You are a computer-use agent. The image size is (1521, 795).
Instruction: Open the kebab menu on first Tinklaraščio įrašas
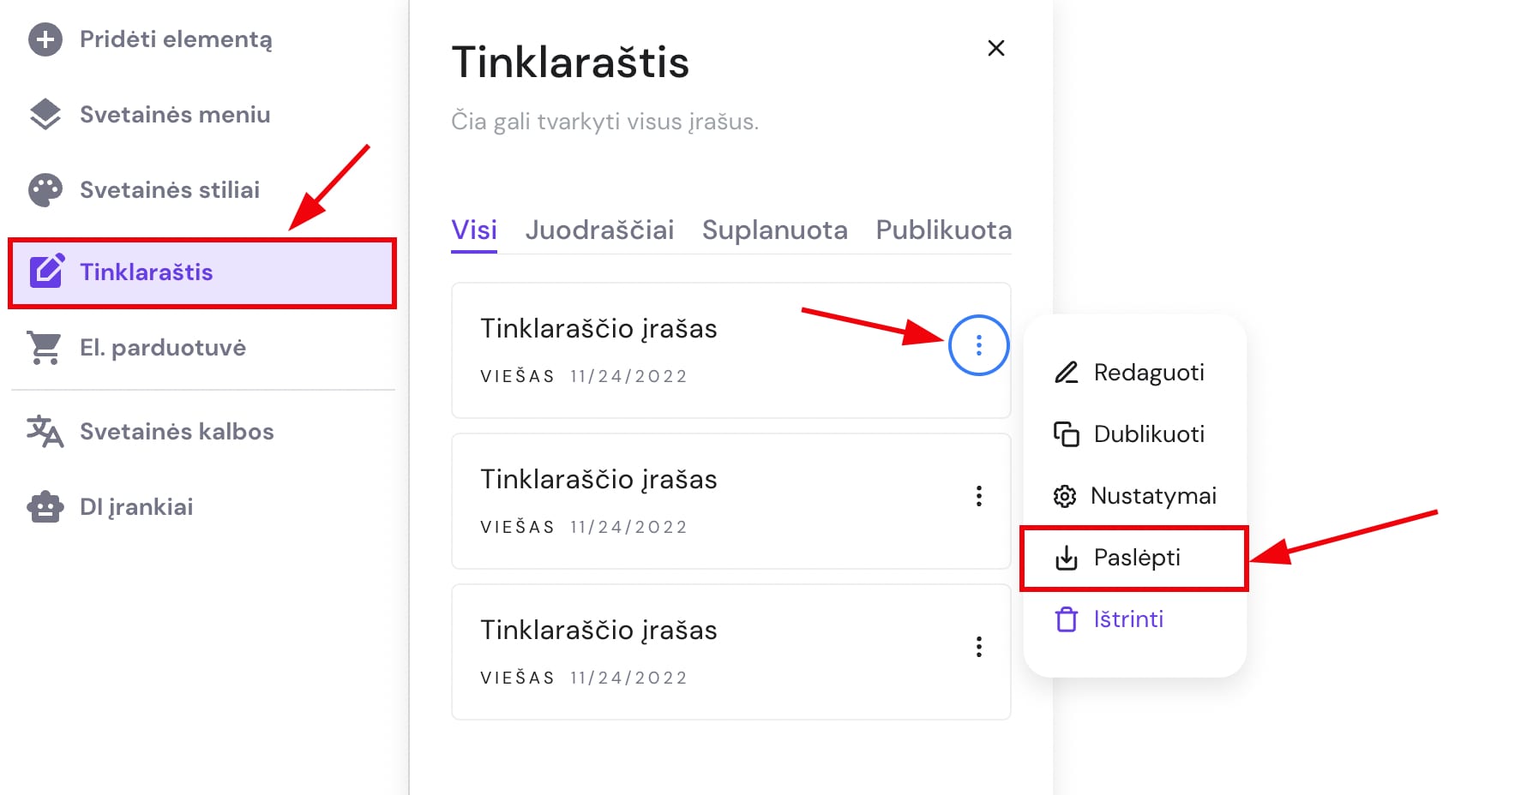pyautogui.click(x=978, y=344)
